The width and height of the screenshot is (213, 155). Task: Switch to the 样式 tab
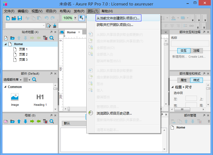point(196,80)
